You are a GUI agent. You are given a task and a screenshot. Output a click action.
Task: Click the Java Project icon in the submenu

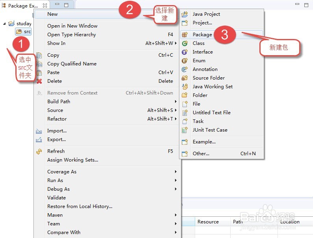(184, 14)
